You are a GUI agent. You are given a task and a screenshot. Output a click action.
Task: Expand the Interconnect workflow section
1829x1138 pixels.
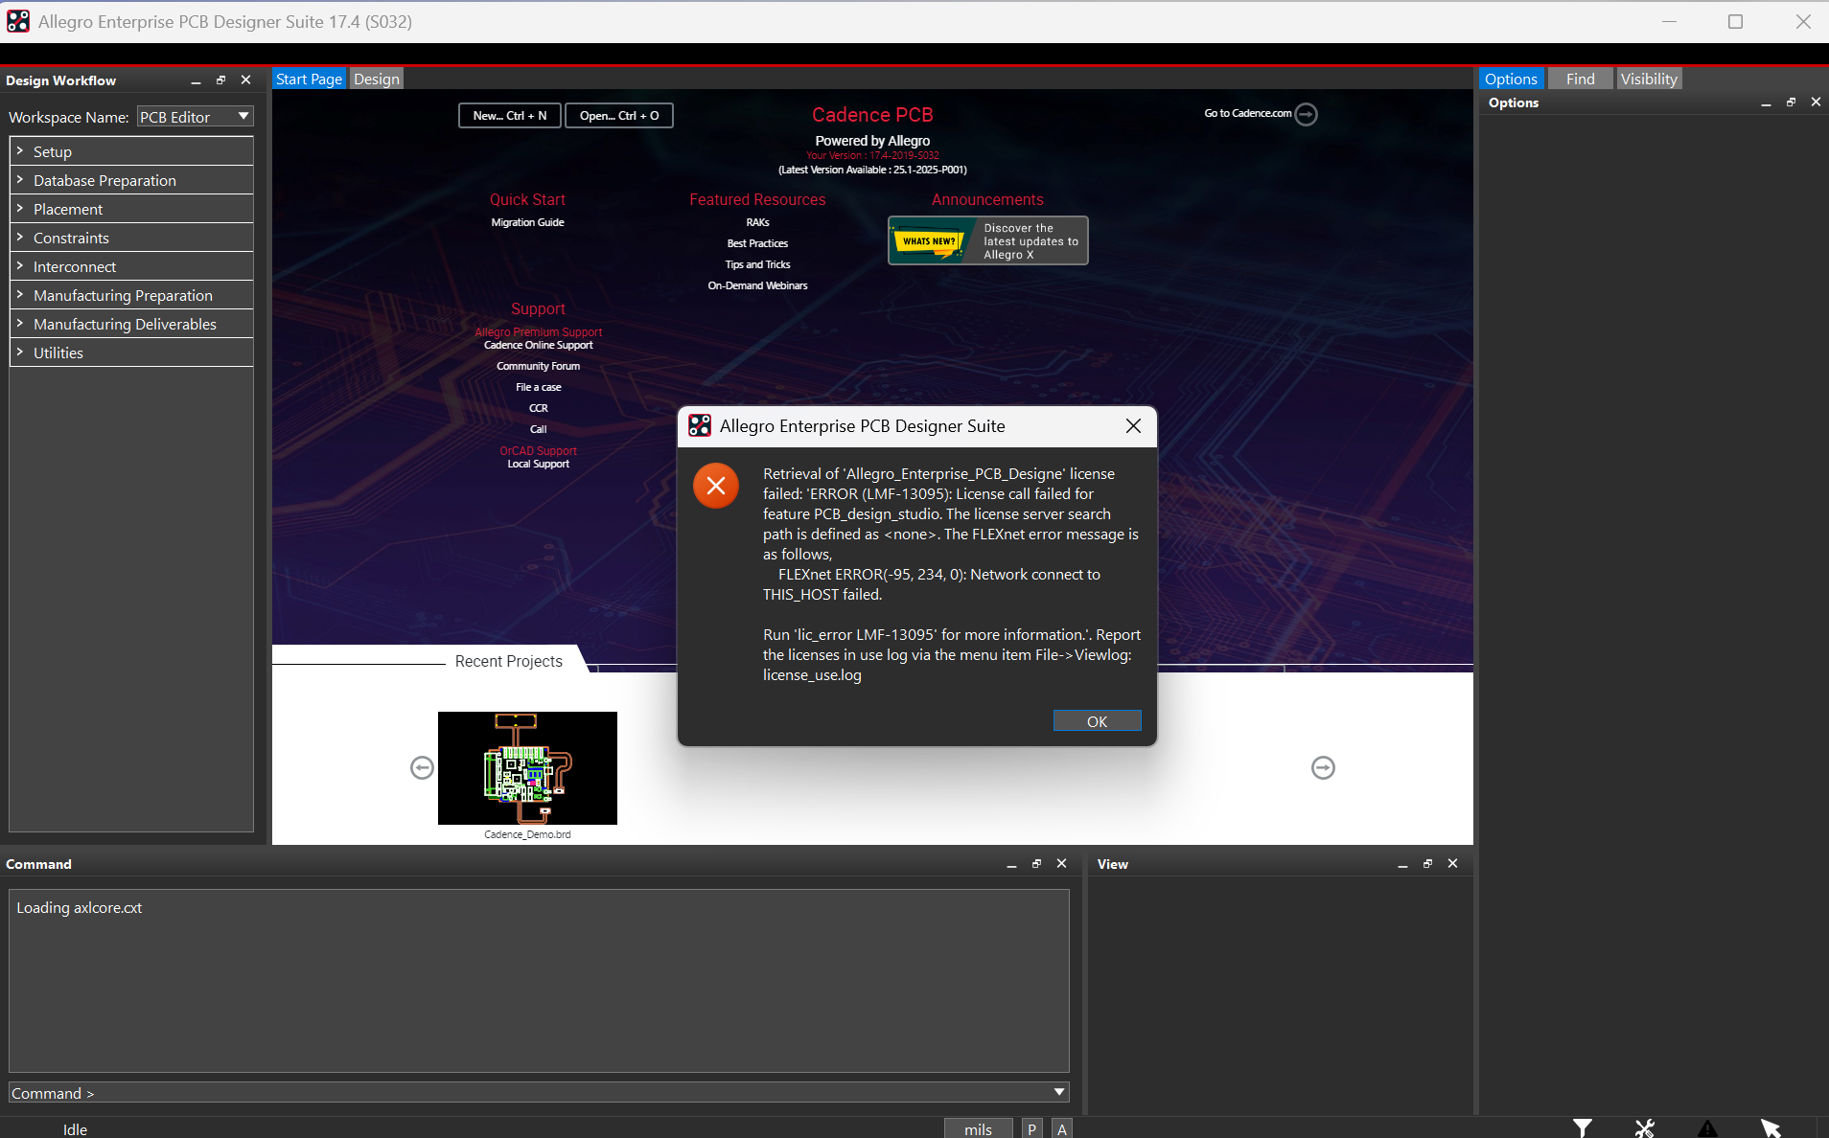click(131, 266)
